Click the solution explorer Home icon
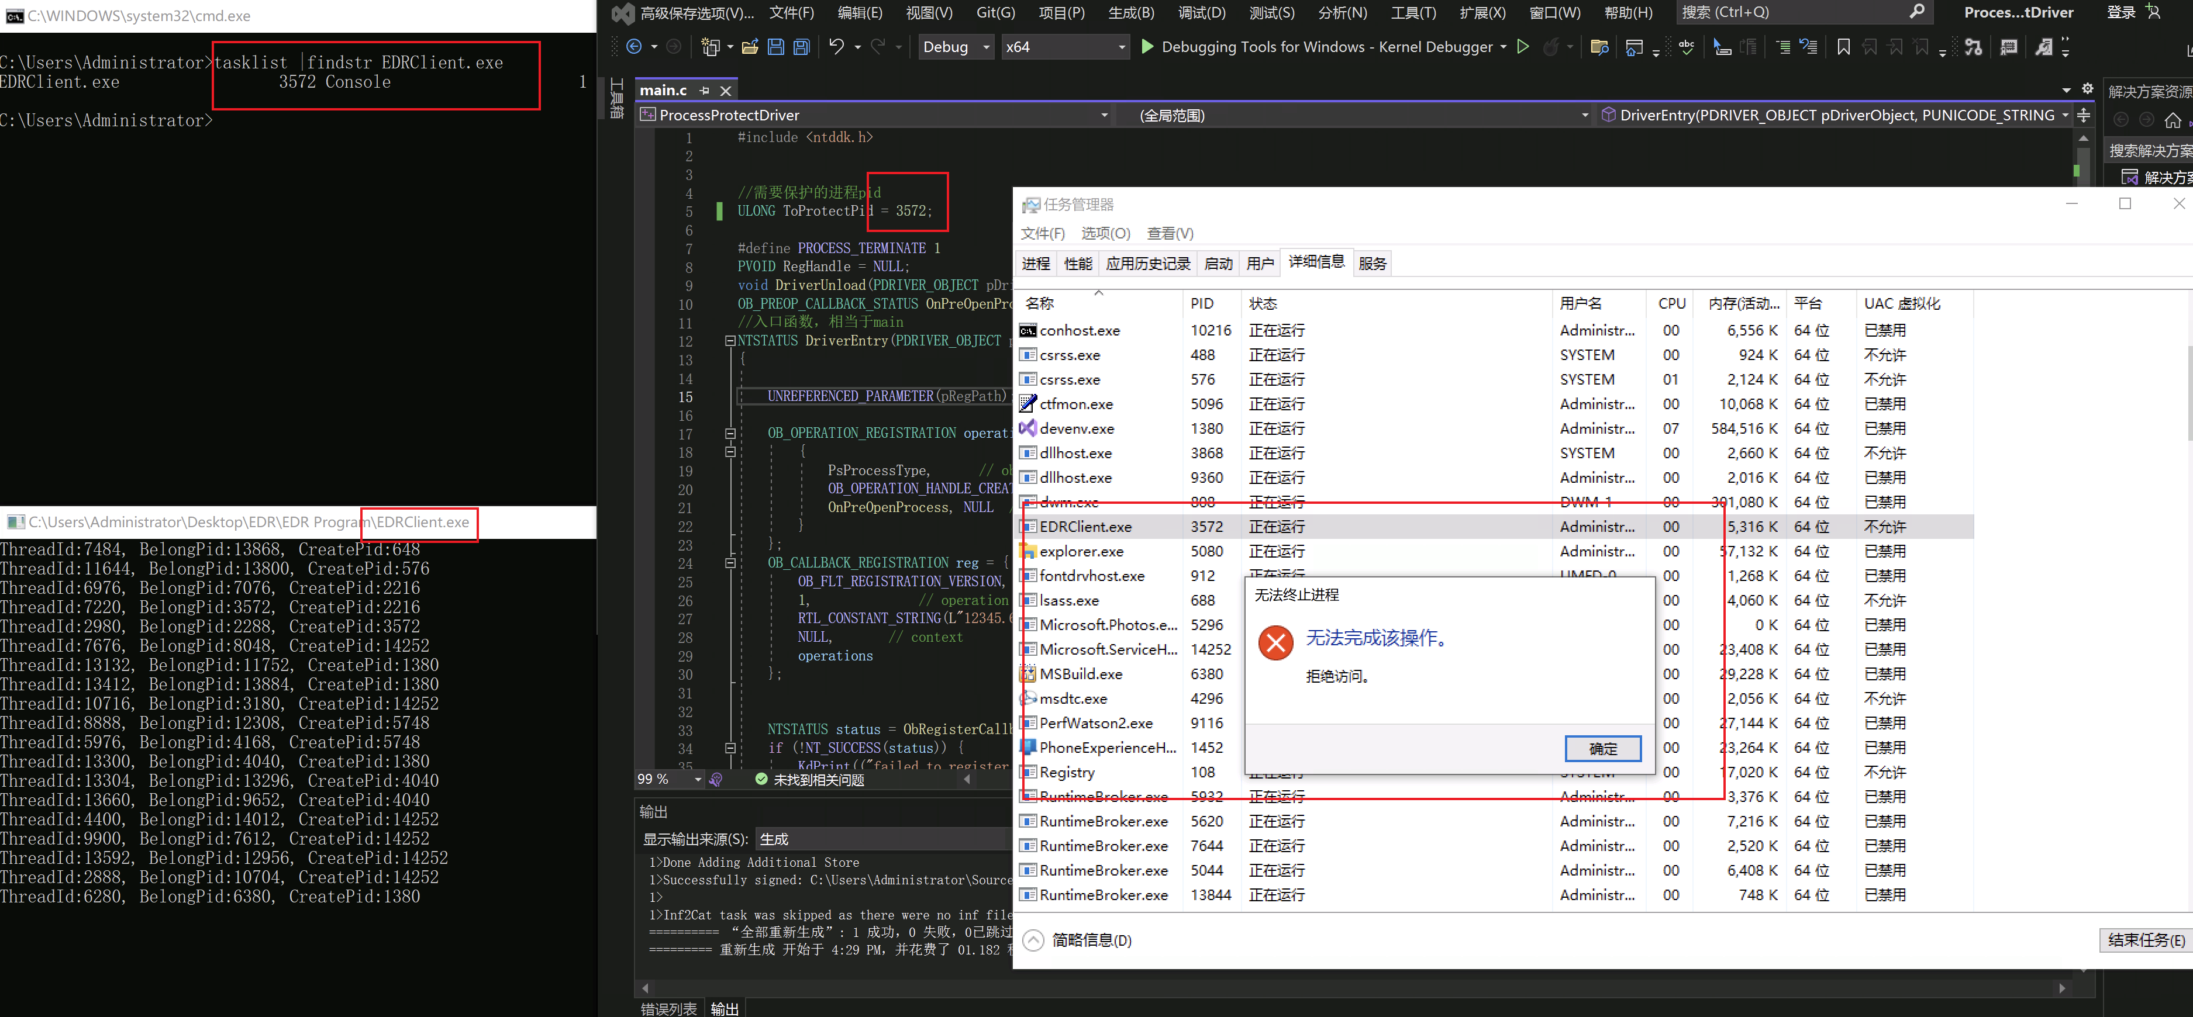2193x1017 pixels. click(x=2173, y=120)
